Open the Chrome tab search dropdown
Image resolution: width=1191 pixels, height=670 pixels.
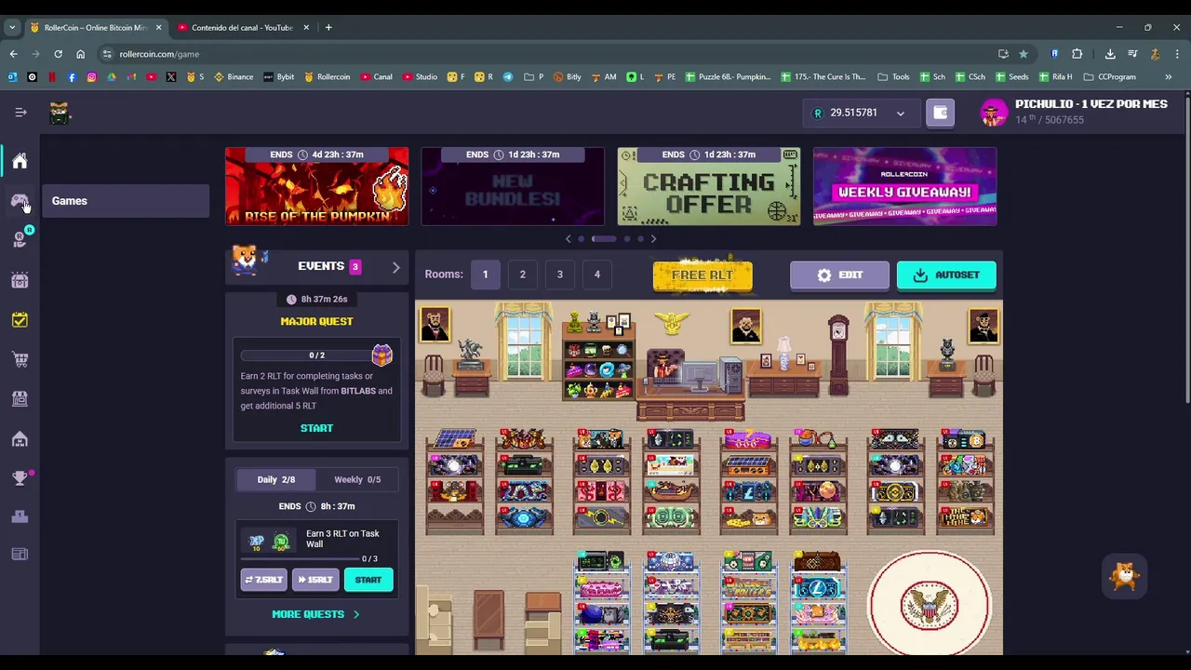coord(12,27)
